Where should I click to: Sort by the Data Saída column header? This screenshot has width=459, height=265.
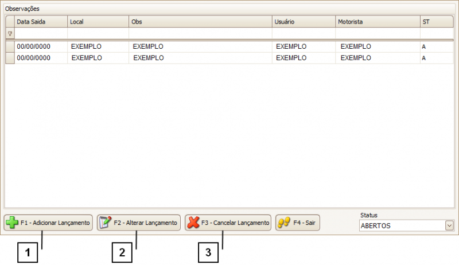[40, 22]
